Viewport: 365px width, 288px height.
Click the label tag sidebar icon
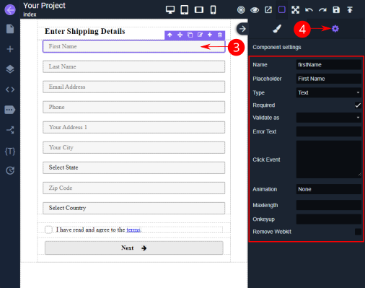[x=10, y=110]
